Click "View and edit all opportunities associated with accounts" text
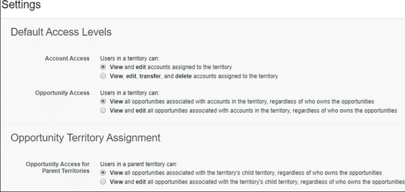The height and width of the screenshot is (192, 405). pyautogui.click(x=253, y=111)
